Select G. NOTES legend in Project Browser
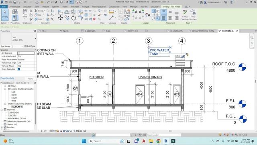The width and height of the screenshot is (257, 145). point(12,116)
